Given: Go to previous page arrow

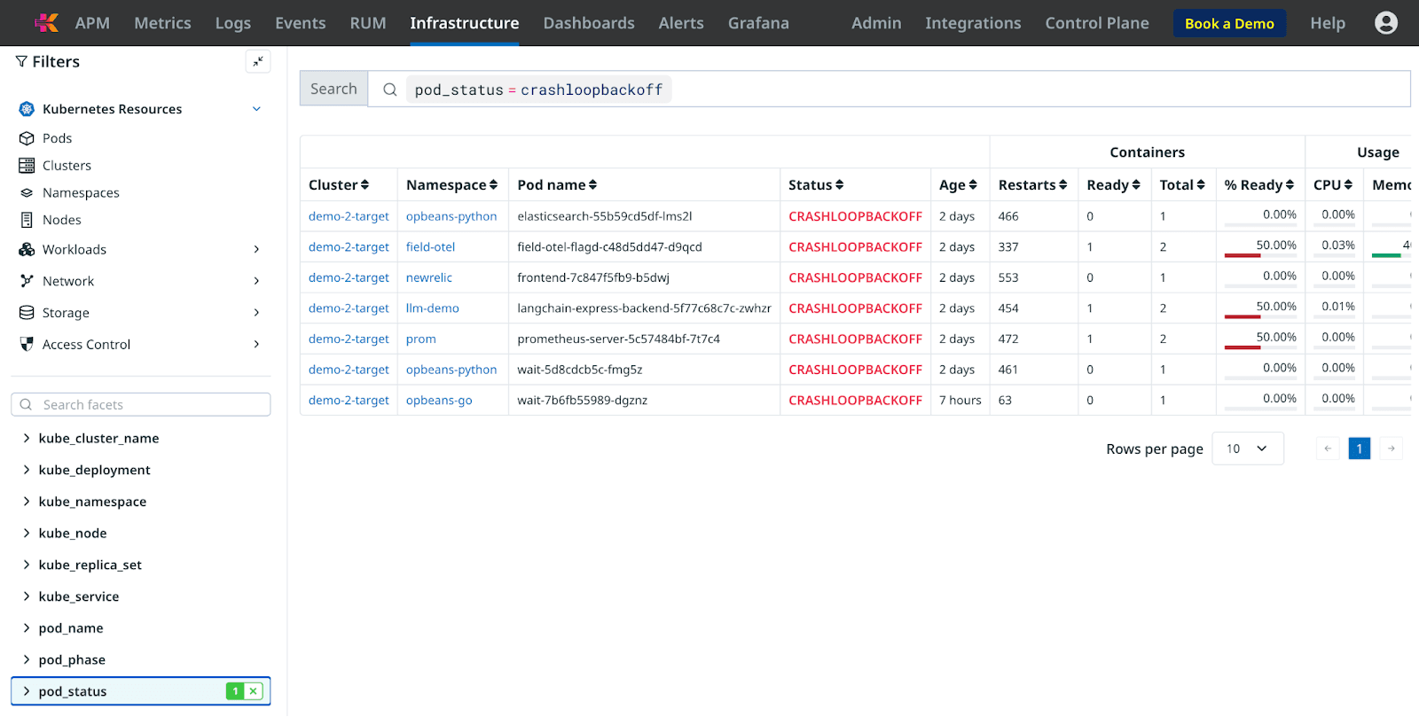Looking at the screenshot, I should click(1328, 448).
